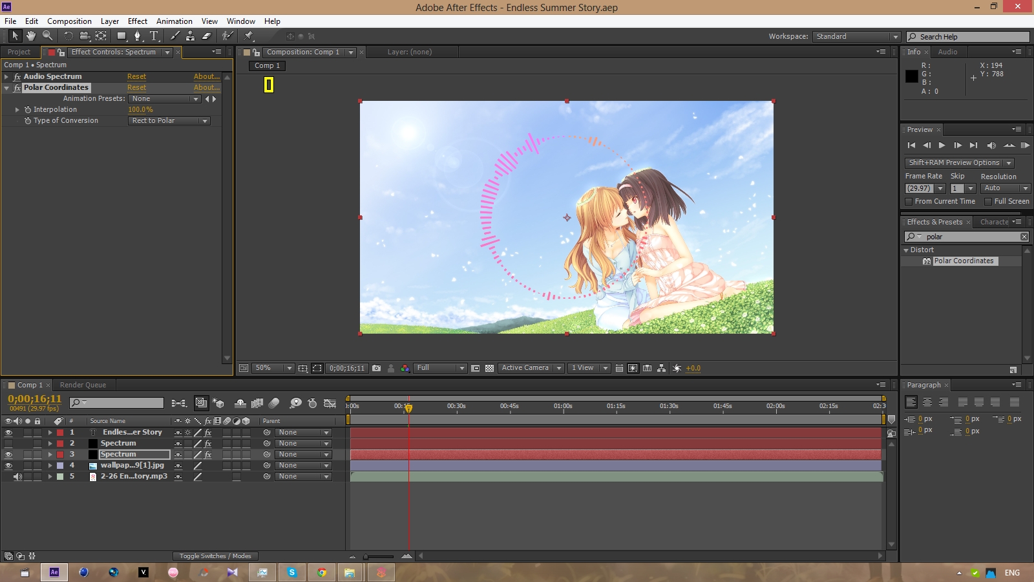Take a snapshot with the camera icon

pos(377,368)
